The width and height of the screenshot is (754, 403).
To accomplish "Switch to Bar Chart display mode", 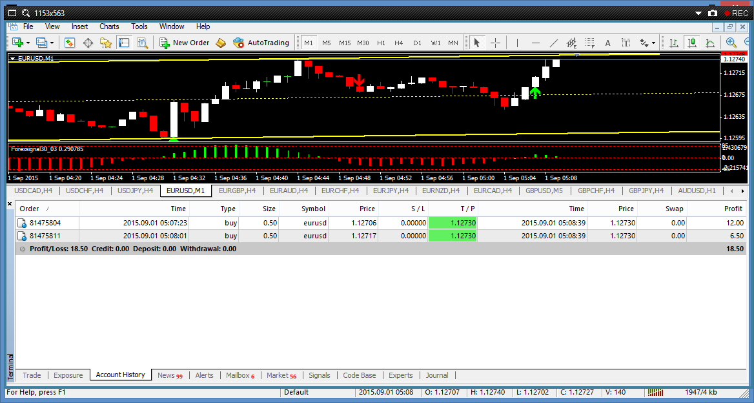I will [x=674, y=43].
